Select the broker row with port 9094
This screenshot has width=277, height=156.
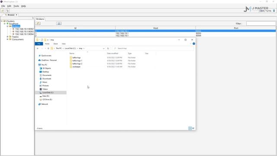(x=155, y=36)
